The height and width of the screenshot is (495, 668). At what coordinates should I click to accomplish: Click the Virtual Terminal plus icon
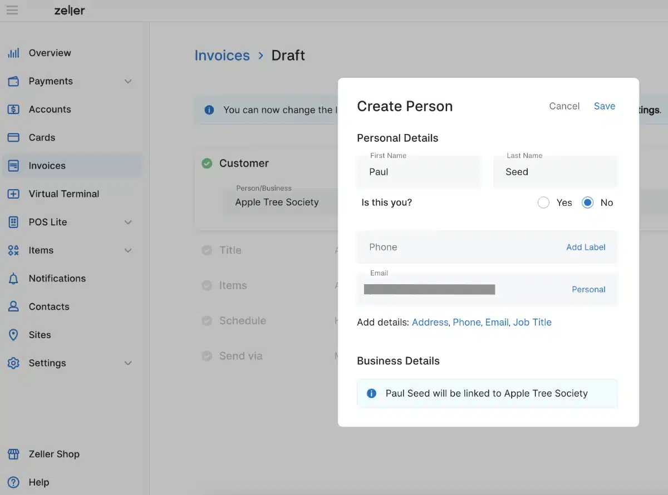pos(13,194)
